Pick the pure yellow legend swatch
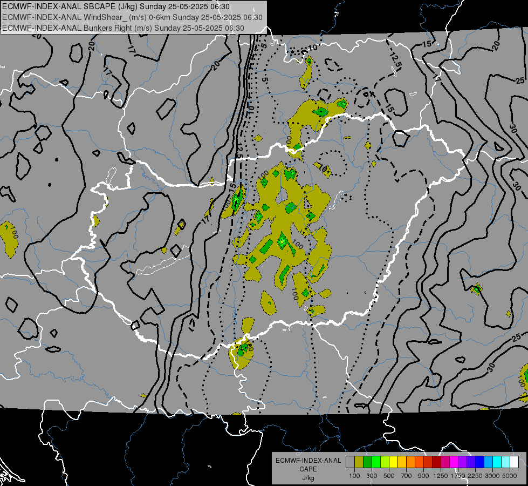Screen dimensions: 528x486 pyautogui.click(x=393, y=462)
